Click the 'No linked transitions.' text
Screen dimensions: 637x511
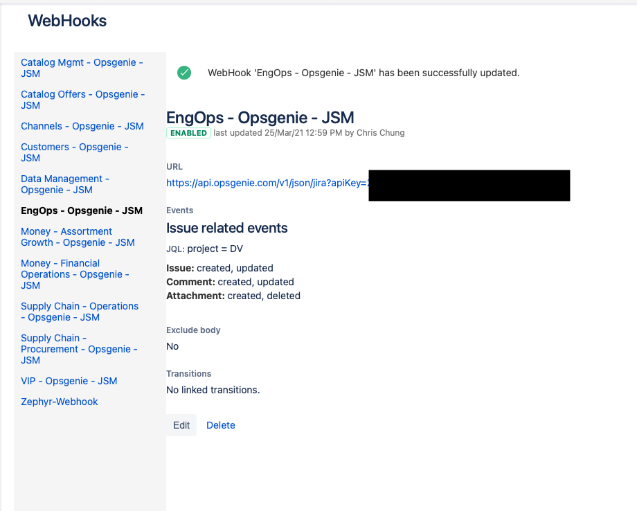[213, 390]
